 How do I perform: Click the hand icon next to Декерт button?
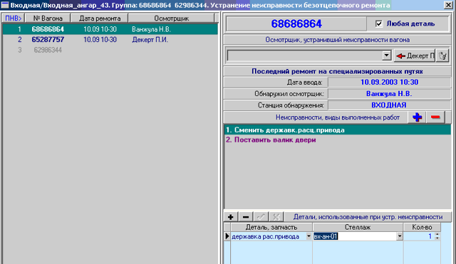(442, 56)
